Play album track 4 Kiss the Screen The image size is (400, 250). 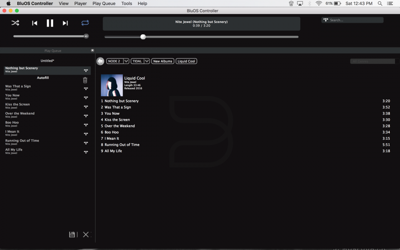pos(245,120)
